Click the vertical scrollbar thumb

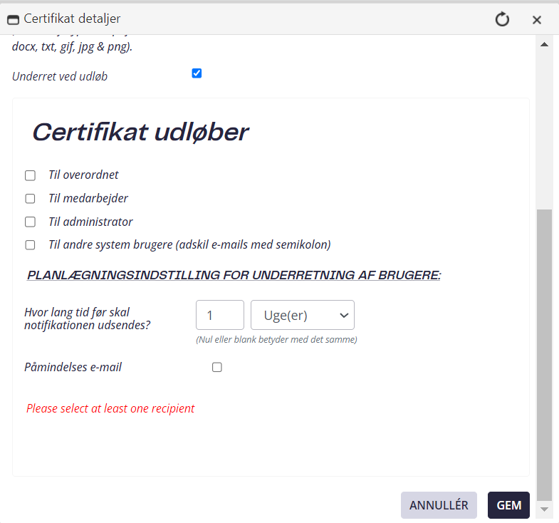coord(544,355)
